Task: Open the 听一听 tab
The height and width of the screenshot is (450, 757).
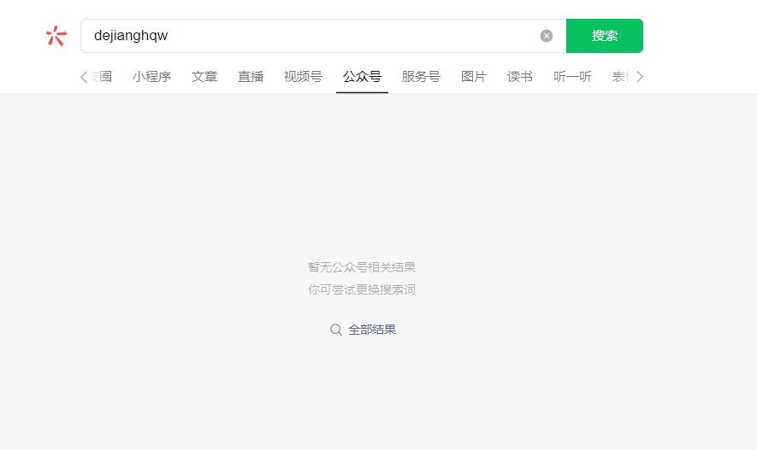Action: 572,77
